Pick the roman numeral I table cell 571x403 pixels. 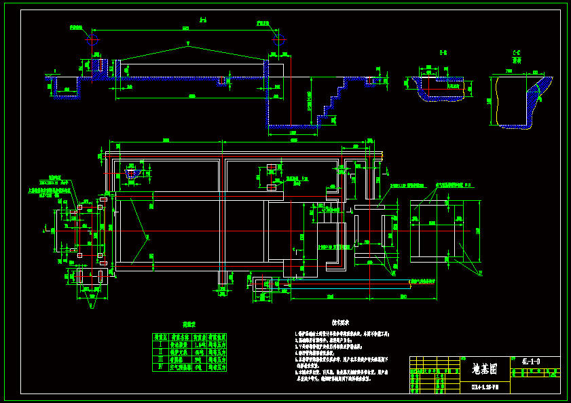click(x=161, y=345)
